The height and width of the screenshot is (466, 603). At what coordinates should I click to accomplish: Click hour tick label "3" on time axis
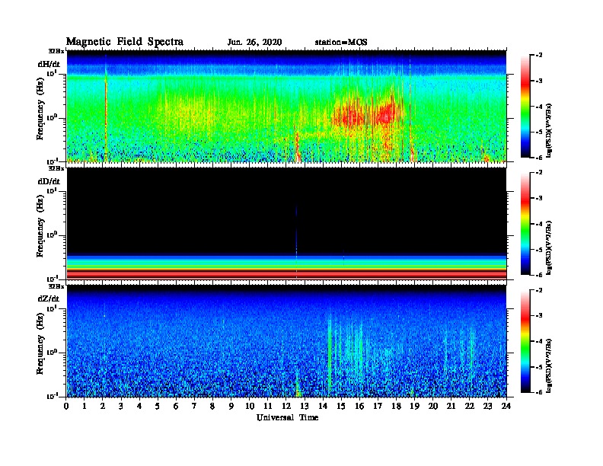point(121,406)
